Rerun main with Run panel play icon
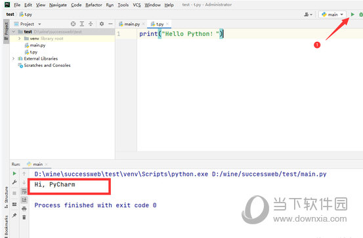 tap(14, 174)
